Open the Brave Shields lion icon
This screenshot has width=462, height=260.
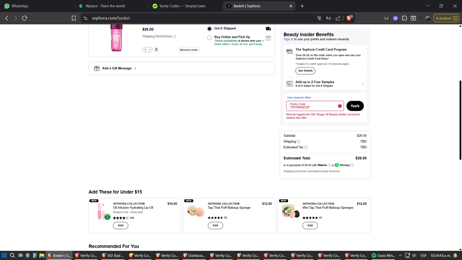point(349,18)
